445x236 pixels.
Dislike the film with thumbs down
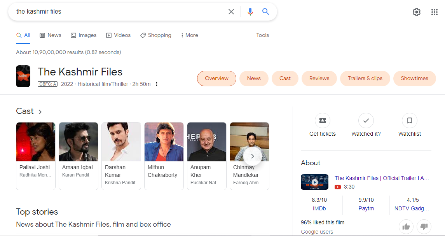tap(424, 226)
